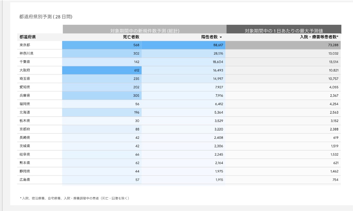
Task: Sort by the 陽性者数 column header
Action: pyautogui.click(x=209, y=37)
